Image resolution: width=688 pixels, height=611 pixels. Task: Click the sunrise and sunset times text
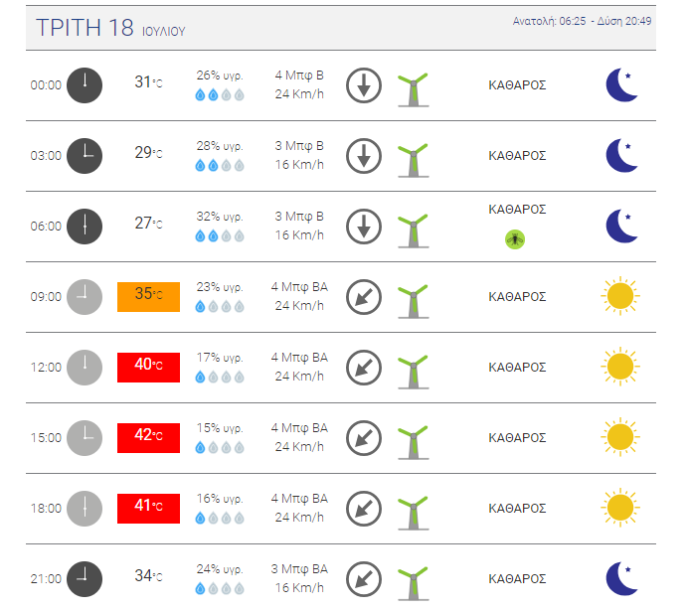tap(583, 21)
